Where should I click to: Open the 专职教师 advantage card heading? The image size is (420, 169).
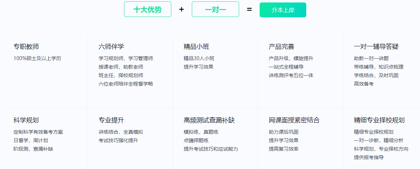tap(26, 47)
